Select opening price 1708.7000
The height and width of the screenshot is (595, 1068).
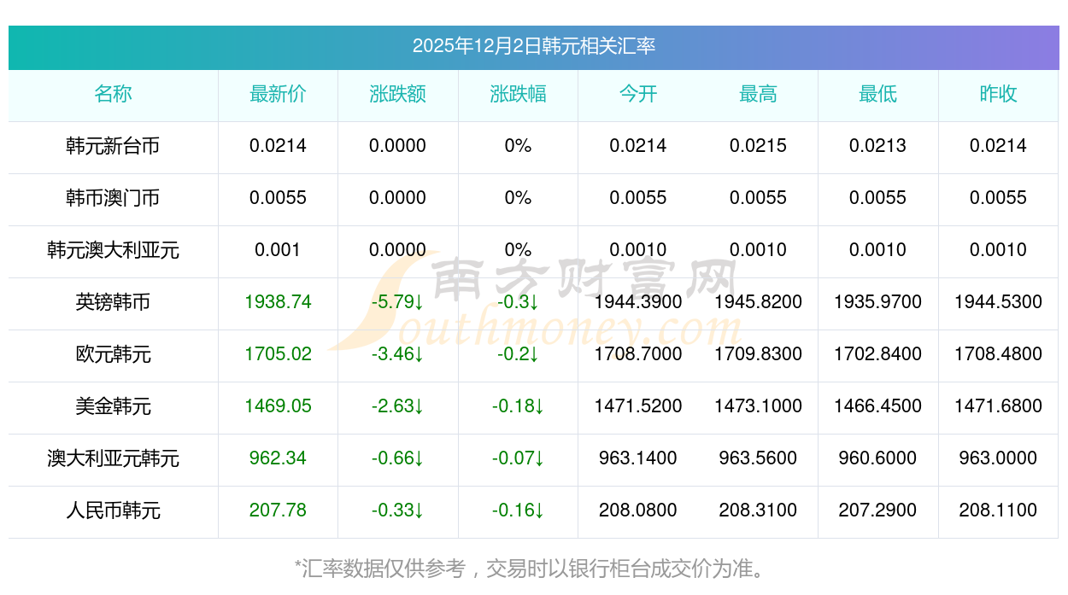coord(638,354)
